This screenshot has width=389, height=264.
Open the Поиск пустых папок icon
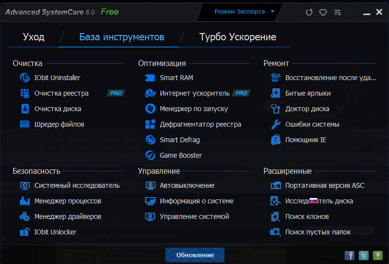(x=276, y=232)
